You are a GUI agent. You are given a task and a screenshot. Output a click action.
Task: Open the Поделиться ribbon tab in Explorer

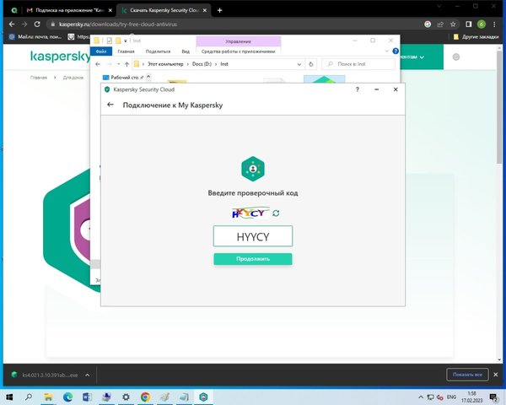tap(158, 51)
